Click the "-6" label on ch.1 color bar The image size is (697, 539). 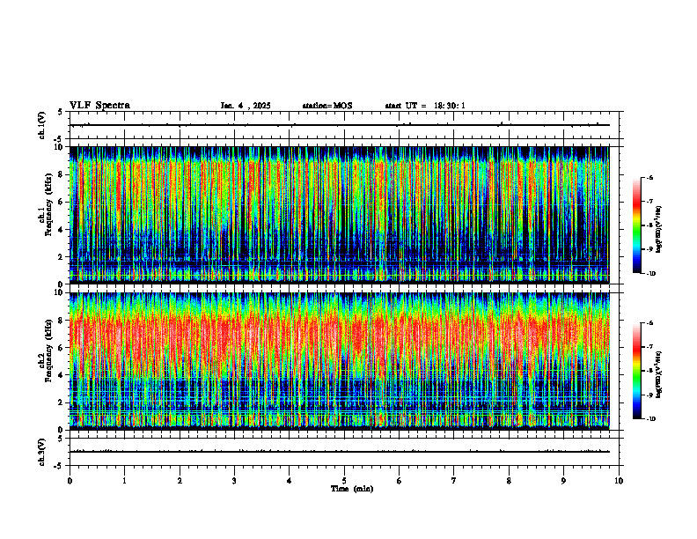(x=649, y=178)
